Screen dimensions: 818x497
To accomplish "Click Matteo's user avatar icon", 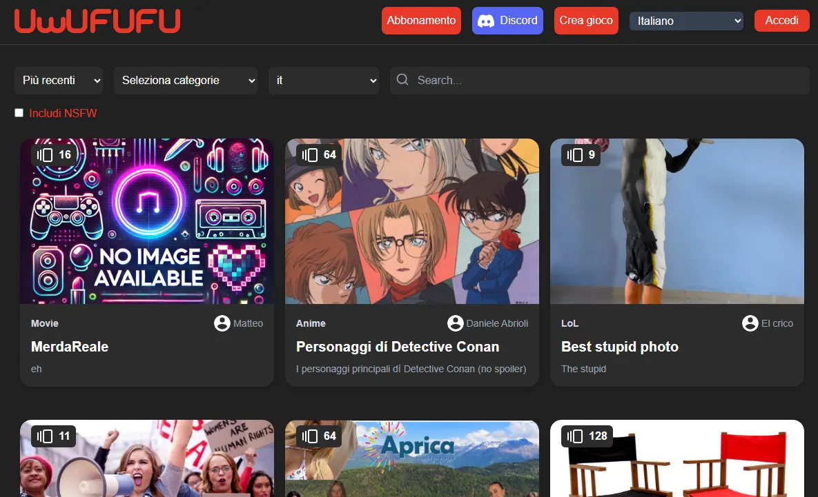I will (222, 323).
